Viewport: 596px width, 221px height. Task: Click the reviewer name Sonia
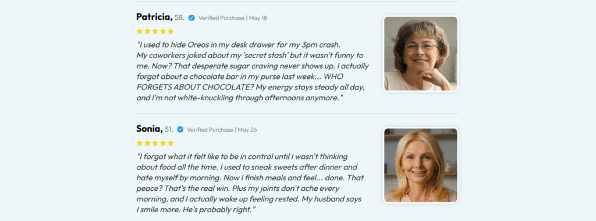tap(149, 129)
